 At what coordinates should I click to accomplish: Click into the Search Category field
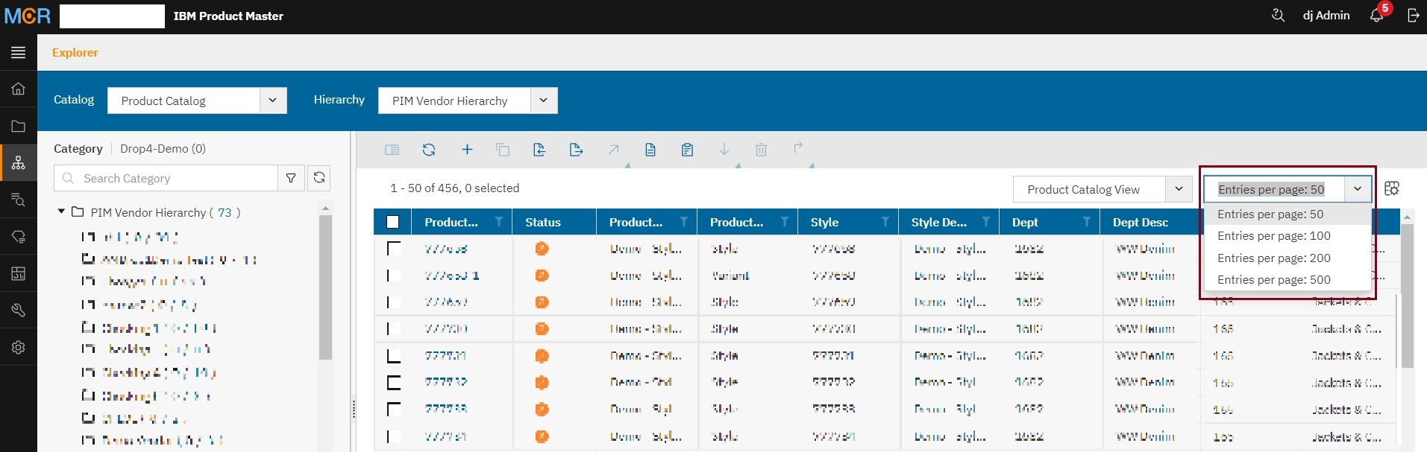pos(175,179)
